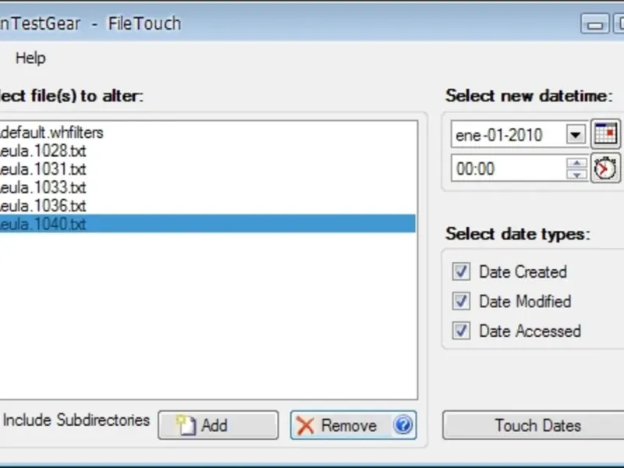The image size is (624, 468).
Task: Open the Help menu
Action: tap(30, 58)
